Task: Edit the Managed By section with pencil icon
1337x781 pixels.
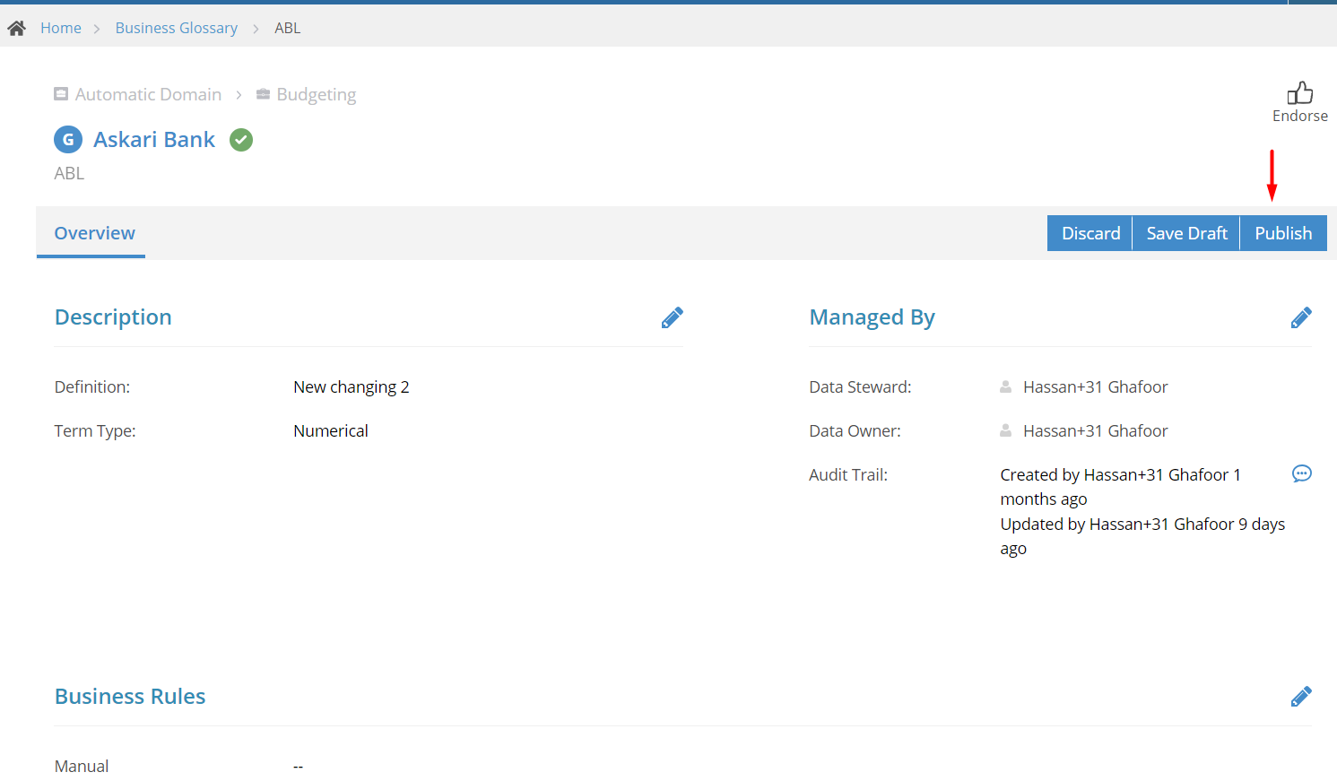Action: coord(1301,317)
